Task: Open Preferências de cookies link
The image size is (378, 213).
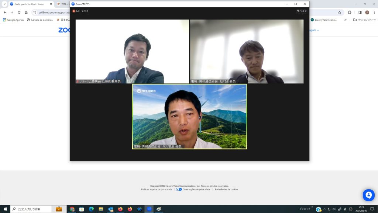Action: point(226,189)
